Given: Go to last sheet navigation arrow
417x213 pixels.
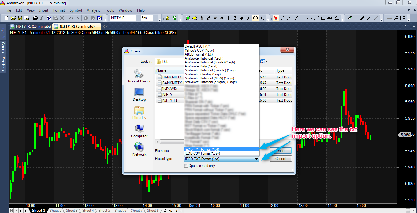Looking at the screenshot, I should (x=26, y=211).
